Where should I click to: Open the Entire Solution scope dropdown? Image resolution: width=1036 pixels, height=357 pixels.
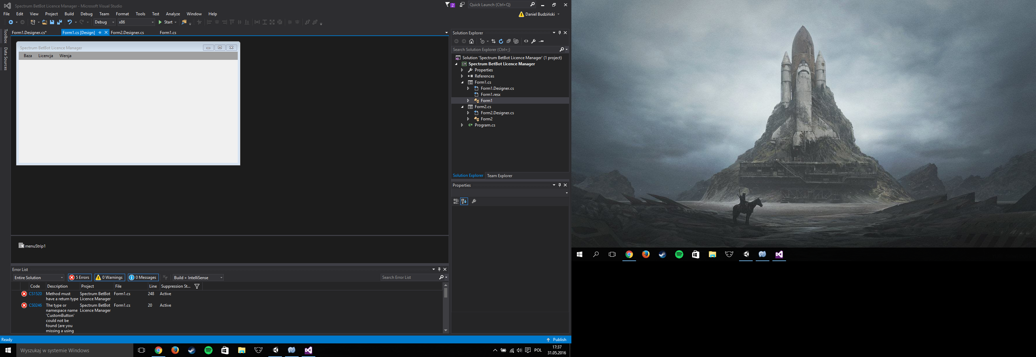click(x=39, y=277)
